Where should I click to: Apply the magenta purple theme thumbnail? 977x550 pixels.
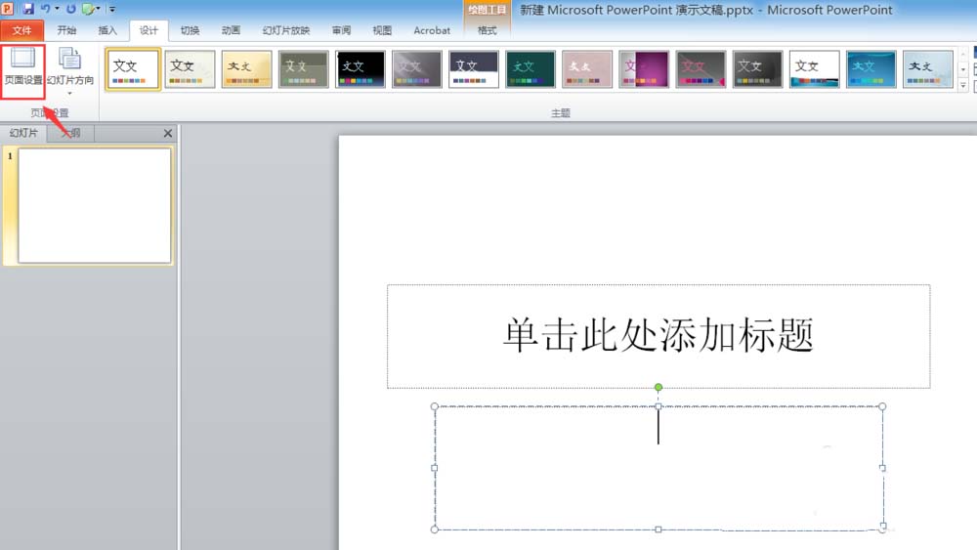[644, 69]
